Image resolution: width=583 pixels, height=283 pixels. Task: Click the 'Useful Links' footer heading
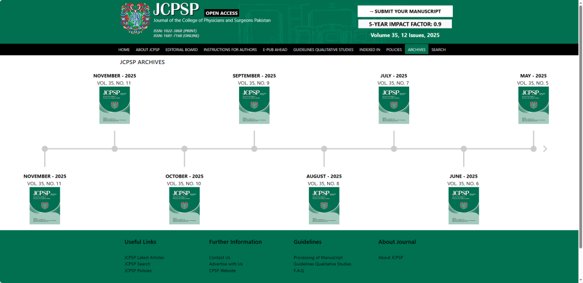[140, 242]
